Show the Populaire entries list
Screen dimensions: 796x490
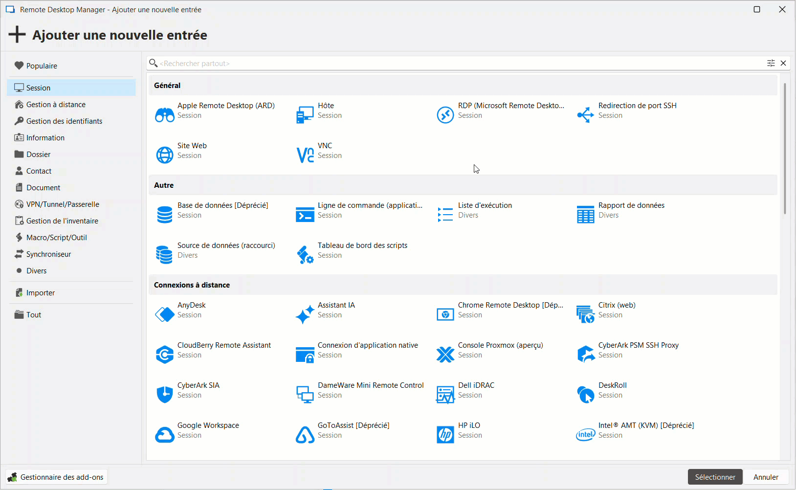(x=42, y=66)
